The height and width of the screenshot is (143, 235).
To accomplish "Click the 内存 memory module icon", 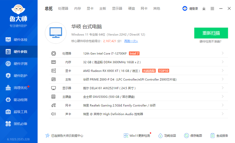I will [54, 62].
